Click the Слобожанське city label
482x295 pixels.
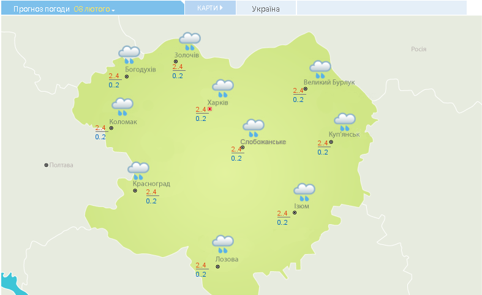(x=263, y=142)
